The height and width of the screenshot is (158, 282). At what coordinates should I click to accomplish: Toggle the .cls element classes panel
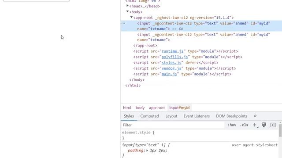(244, 125)
